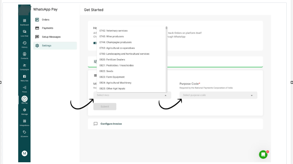Viewport: 293px width, 164px height.
Task: Open the green chat support bubble
Action: coord(263,155)
